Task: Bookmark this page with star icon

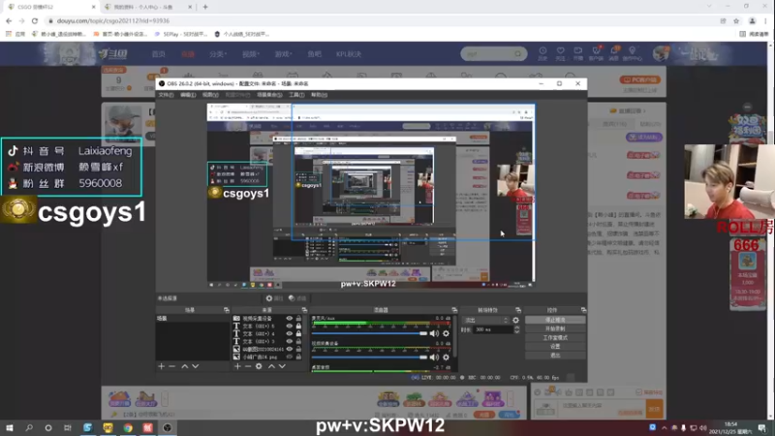Action: (736, 20)
